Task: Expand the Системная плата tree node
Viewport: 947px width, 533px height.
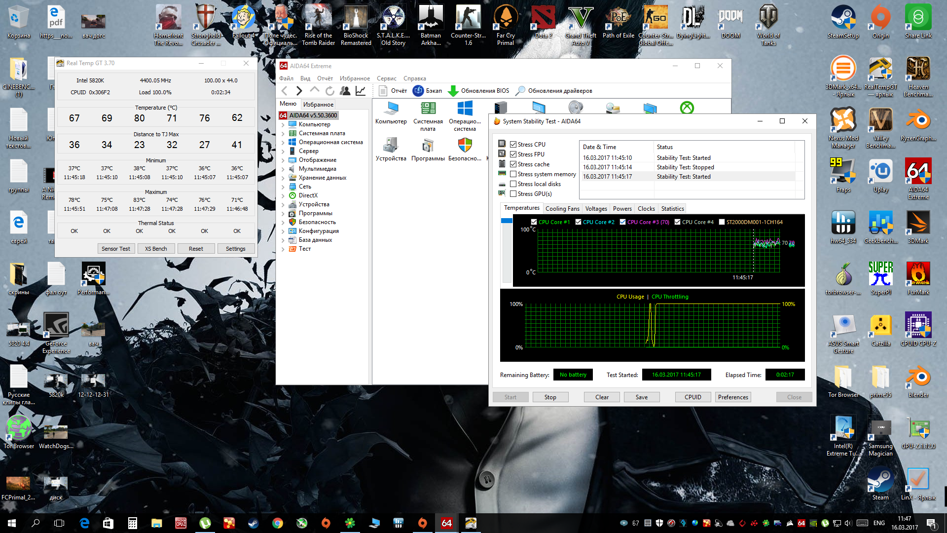Action: [x=283, y=134]
